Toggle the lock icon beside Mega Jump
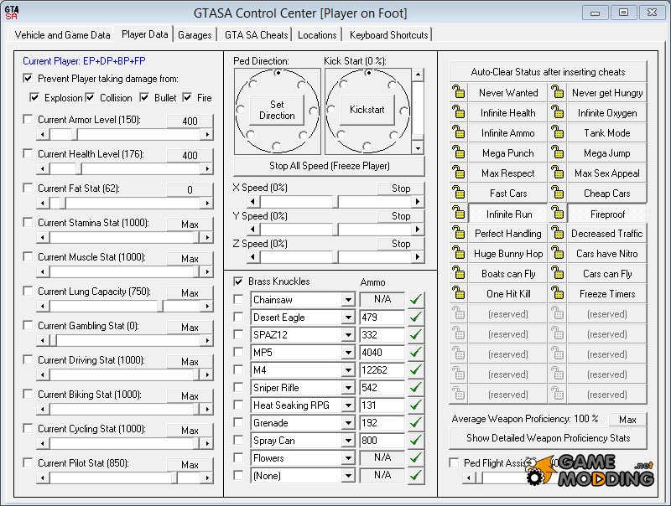The width and height of the screenshot is (671, 506). pyautogui.click(x=557, y=152)
